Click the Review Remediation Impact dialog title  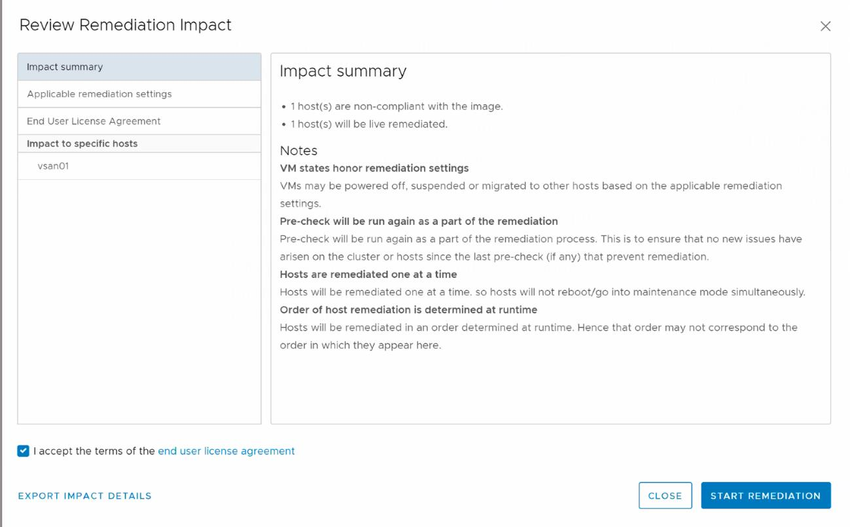126,25
